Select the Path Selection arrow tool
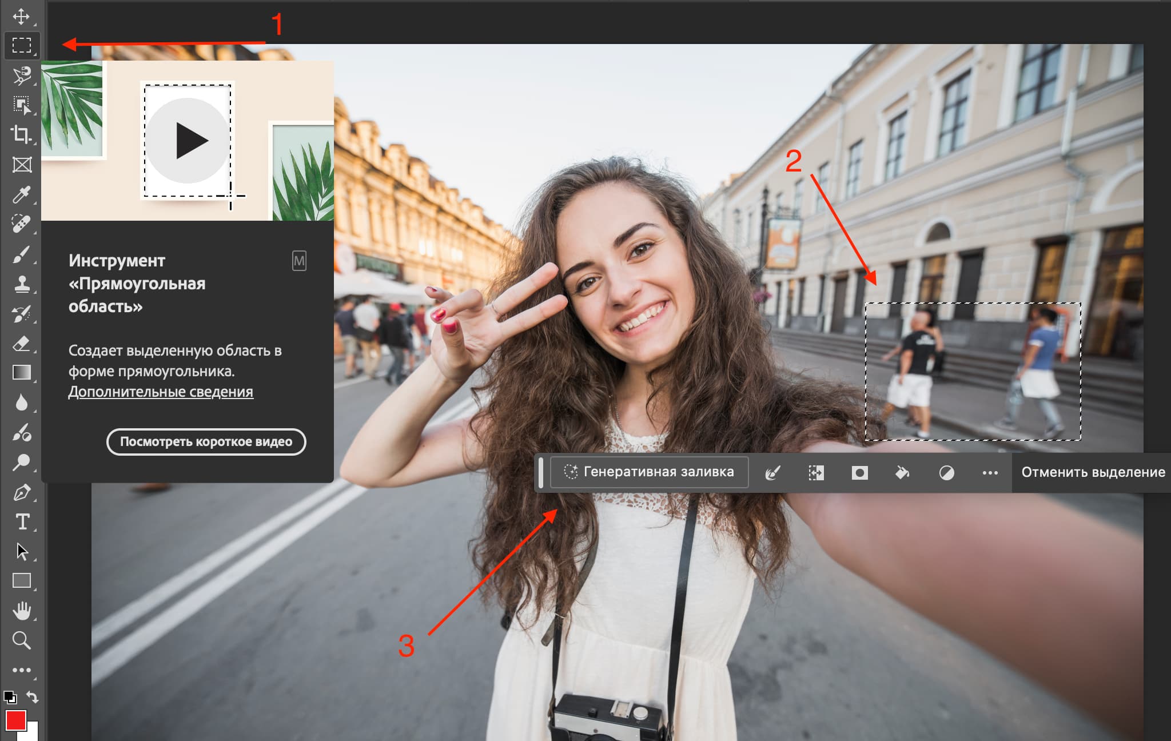The height and width of the screenshot is (741, 1171). coord(22,551)
